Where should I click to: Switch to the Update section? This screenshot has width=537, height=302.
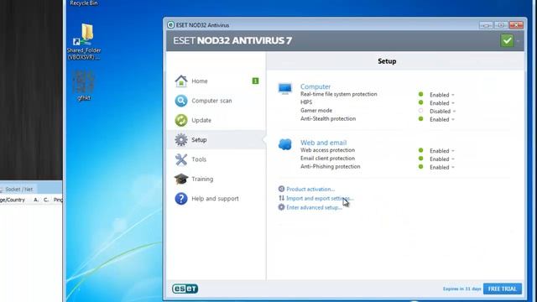(216, 120)
